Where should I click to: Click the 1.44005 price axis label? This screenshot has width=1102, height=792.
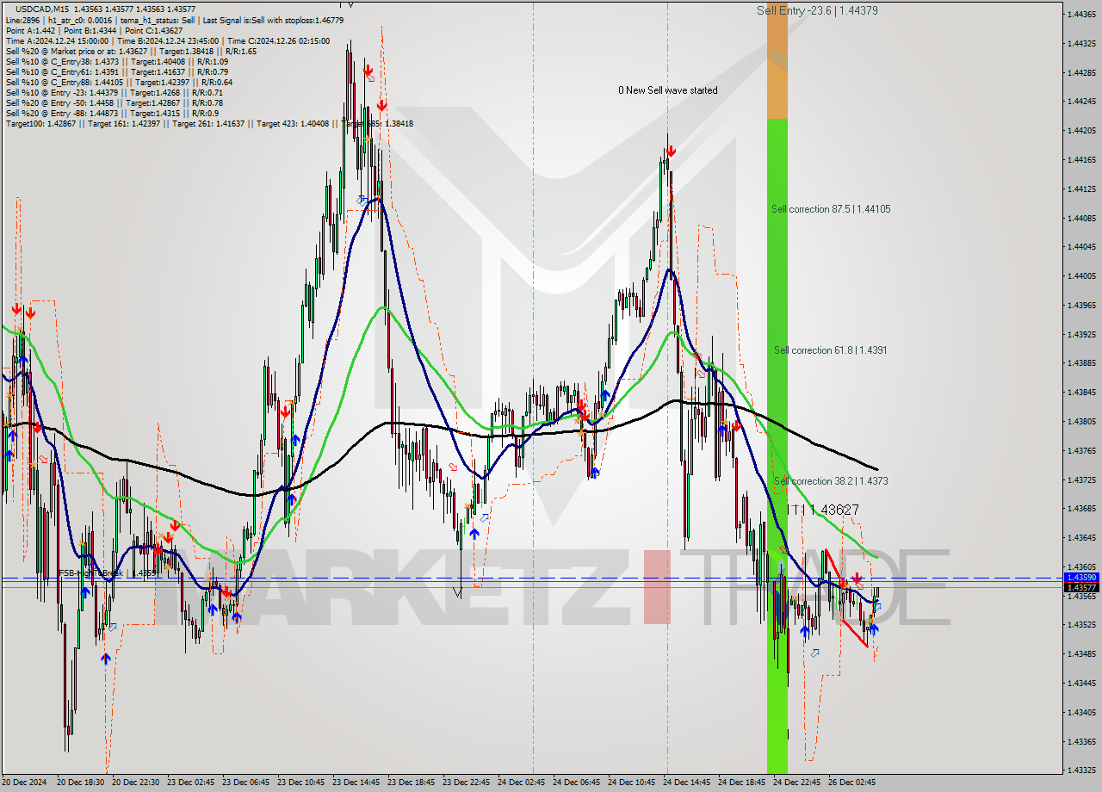tap(1081, 276)
